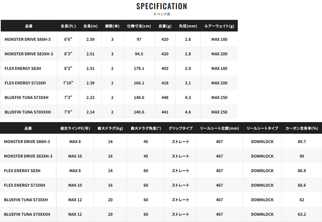Select the 8'6" length cell
Screen dimensions: 322x222
pos(68,39)
